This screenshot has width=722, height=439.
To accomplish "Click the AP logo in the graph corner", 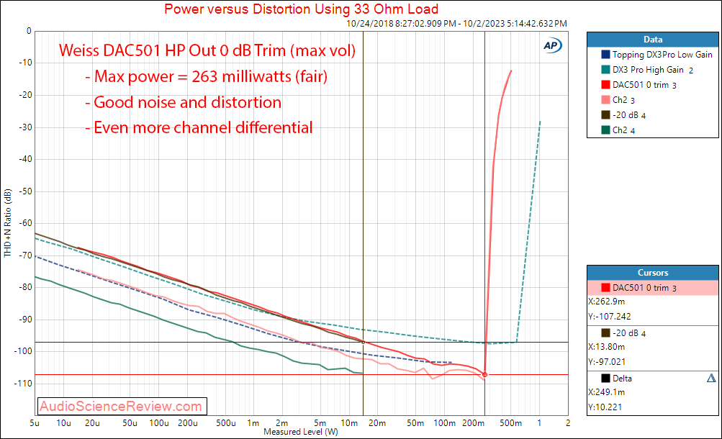I will coord(551,45).
